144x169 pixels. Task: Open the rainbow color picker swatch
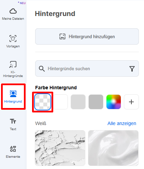pyautogui.click(x=114, y=102)
